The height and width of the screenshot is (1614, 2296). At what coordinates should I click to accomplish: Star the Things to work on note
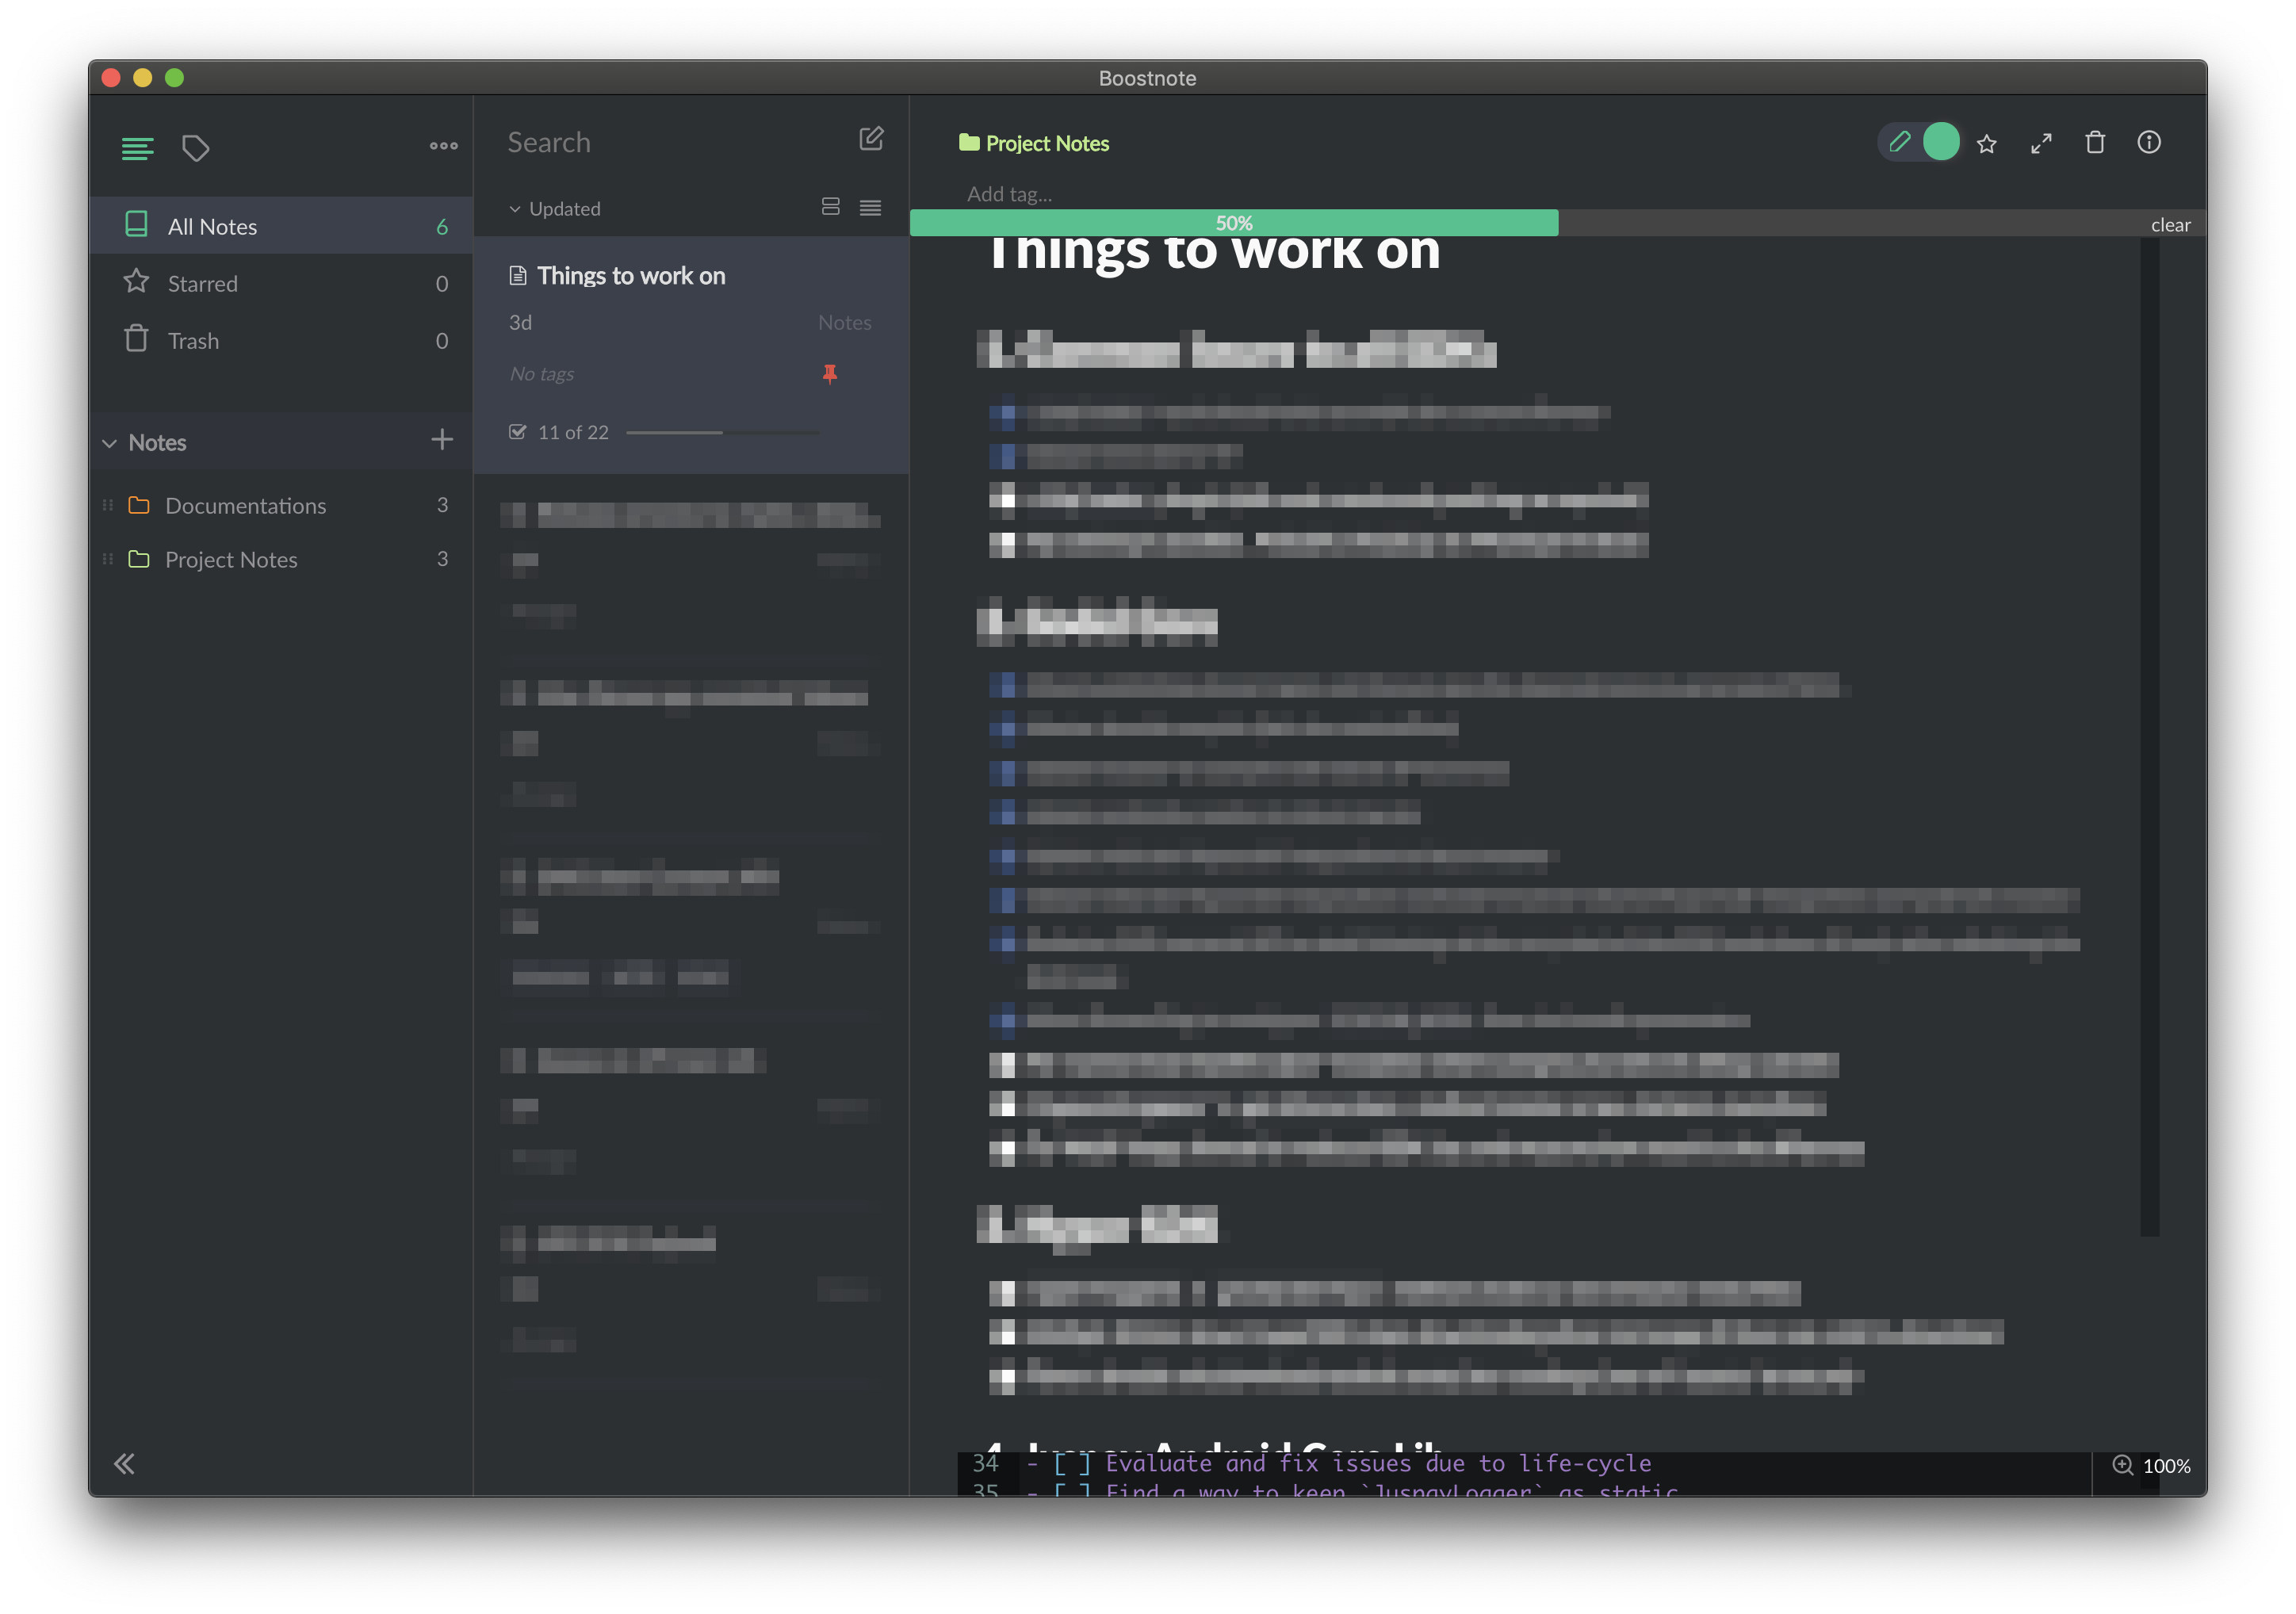click(1986, 143)
